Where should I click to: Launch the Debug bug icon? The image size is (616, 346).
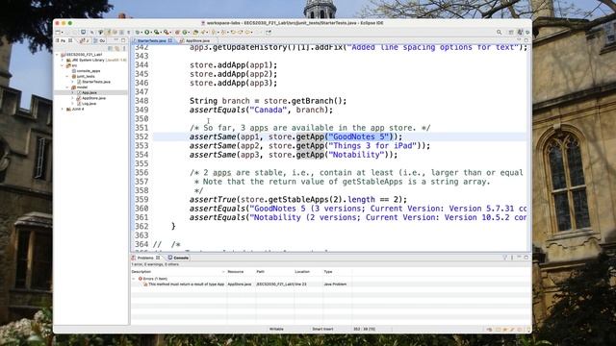point(138,32)
